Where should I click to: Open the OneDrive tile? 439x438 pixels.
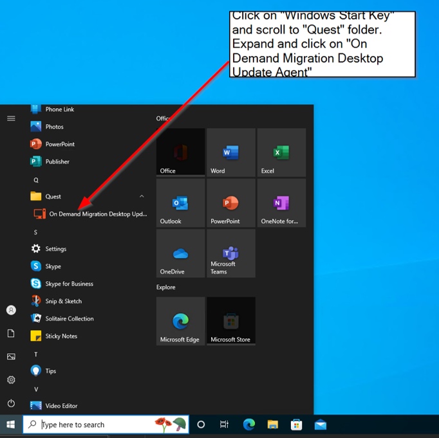[180, 253]
